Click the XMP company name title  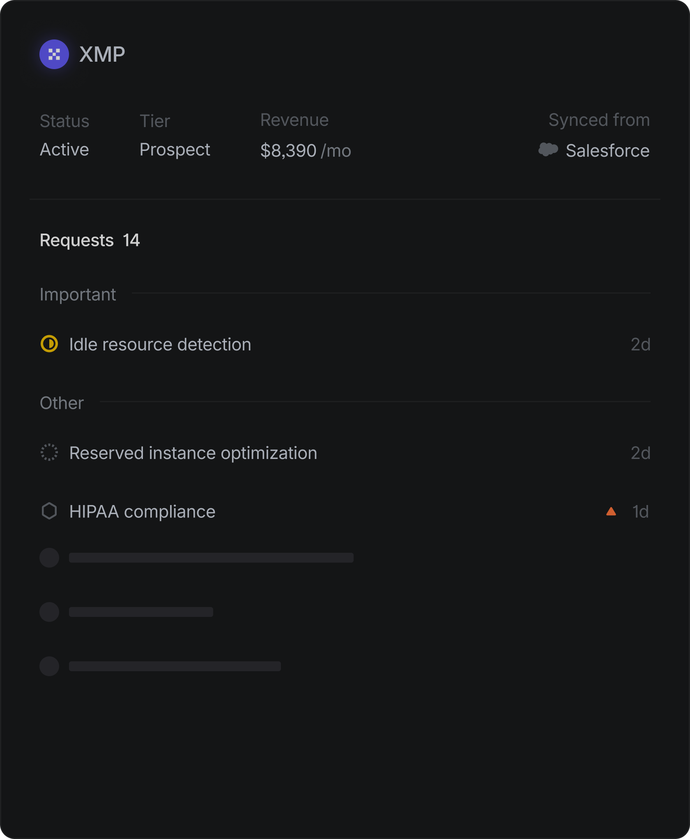(x=102, y=54)
